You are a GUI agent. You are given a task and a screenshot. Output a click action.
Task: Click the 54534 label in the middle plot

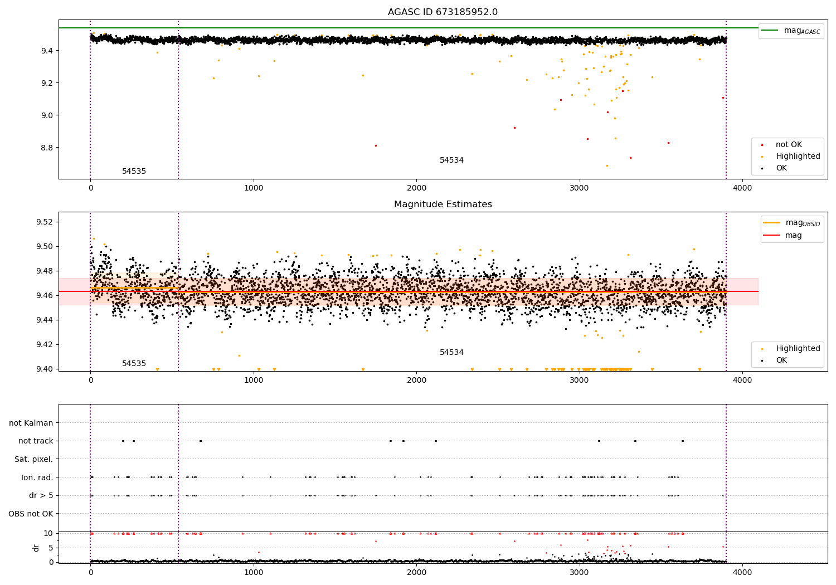click(x=451, y=353)
